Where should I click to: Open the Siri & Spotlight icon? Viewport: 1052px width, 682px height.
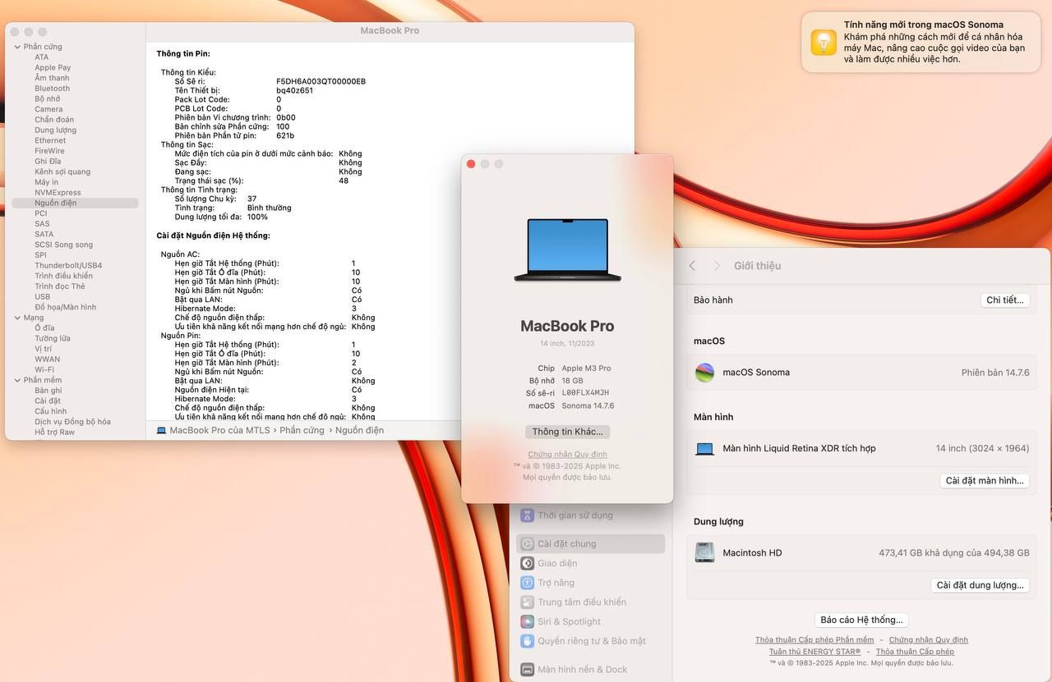527,622
